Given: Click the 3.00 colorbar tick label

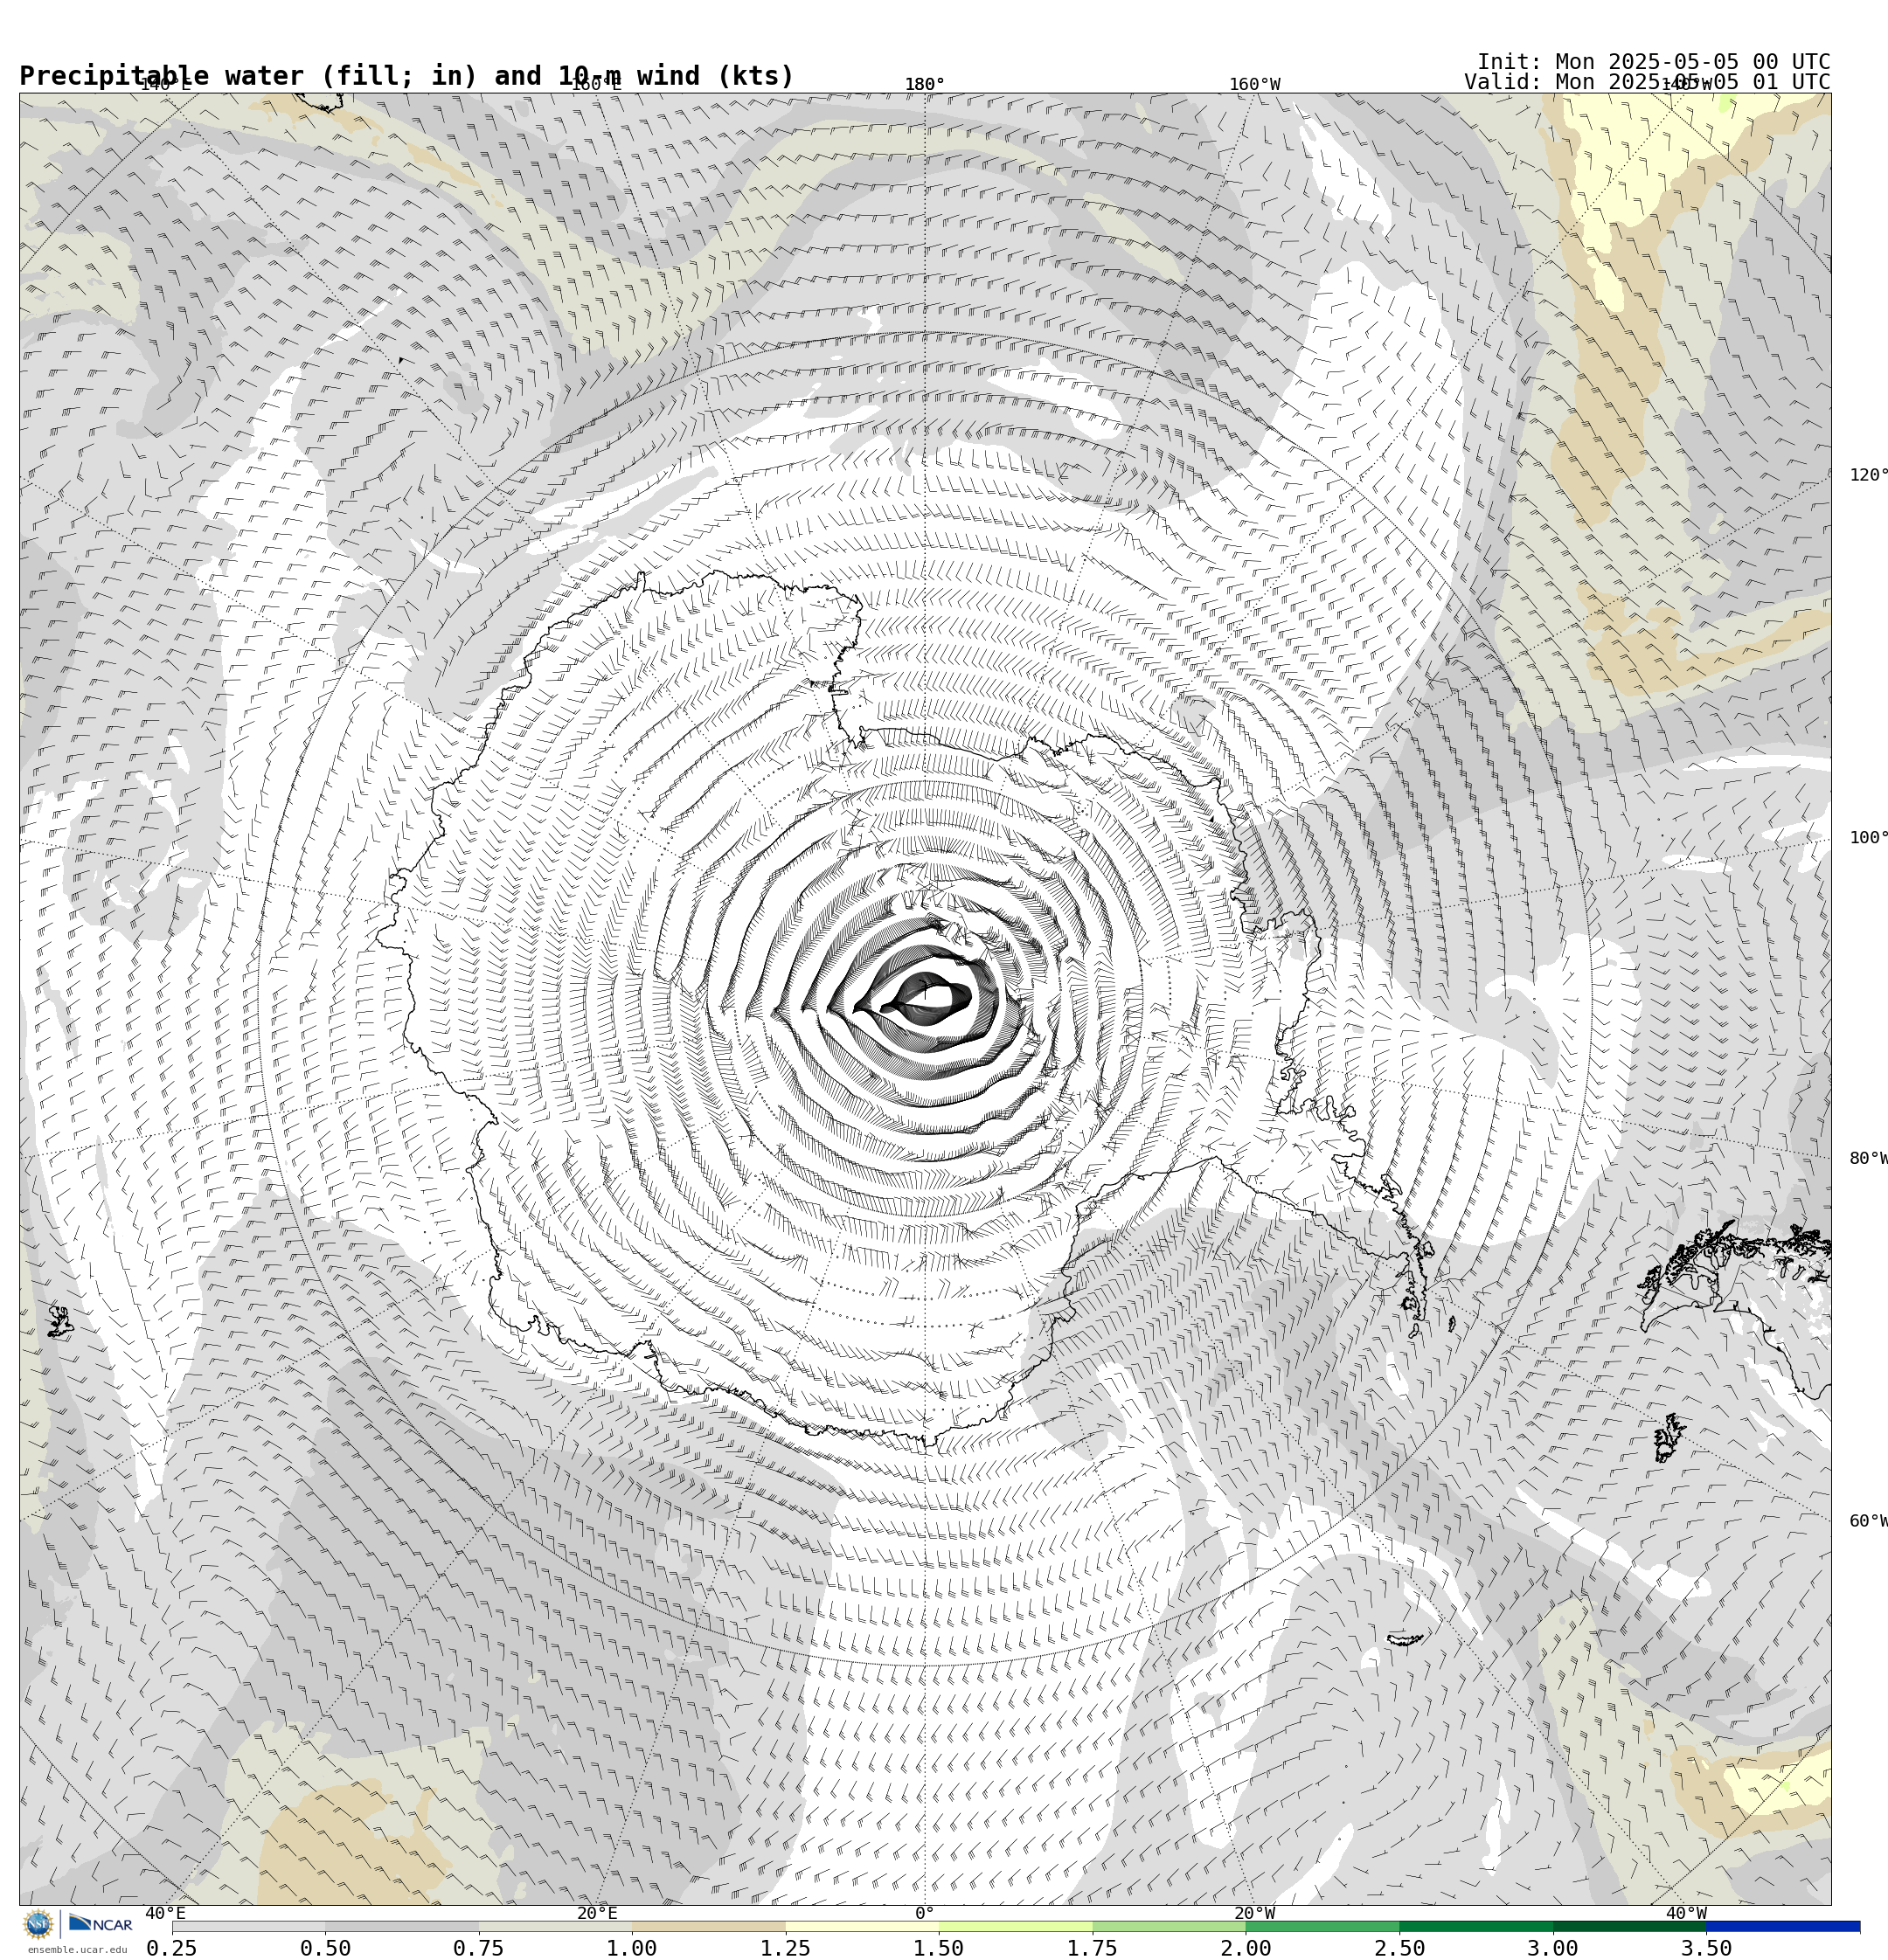Looking at the screenshot, I should (x=1554, y=1948).
